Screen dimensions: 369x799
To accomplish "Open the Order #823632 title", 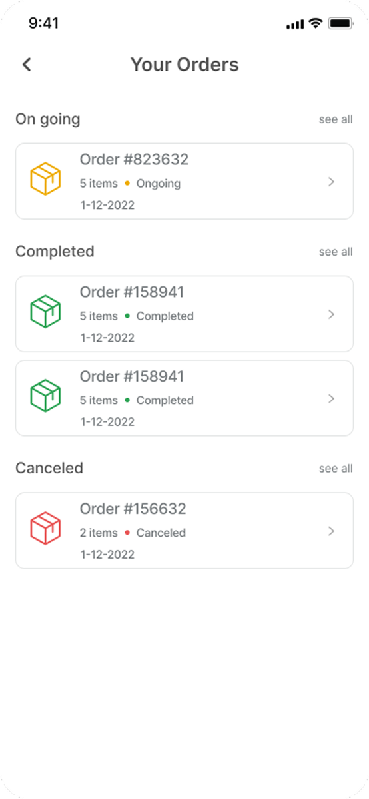I will coord(134,160).
